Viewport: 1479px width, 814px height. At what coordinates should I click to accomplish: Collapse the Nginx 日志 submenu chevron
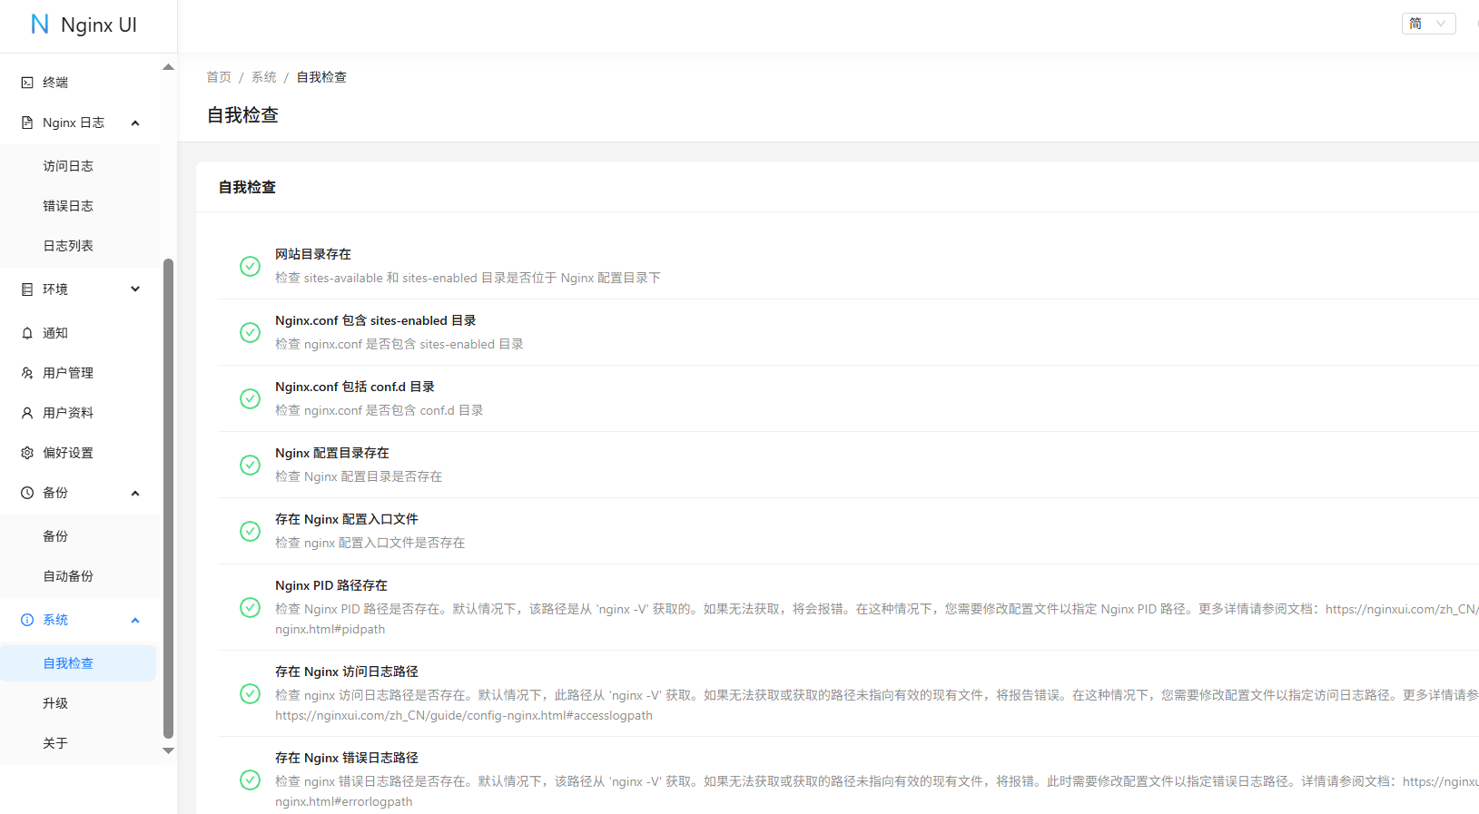[x=135, y=123]
